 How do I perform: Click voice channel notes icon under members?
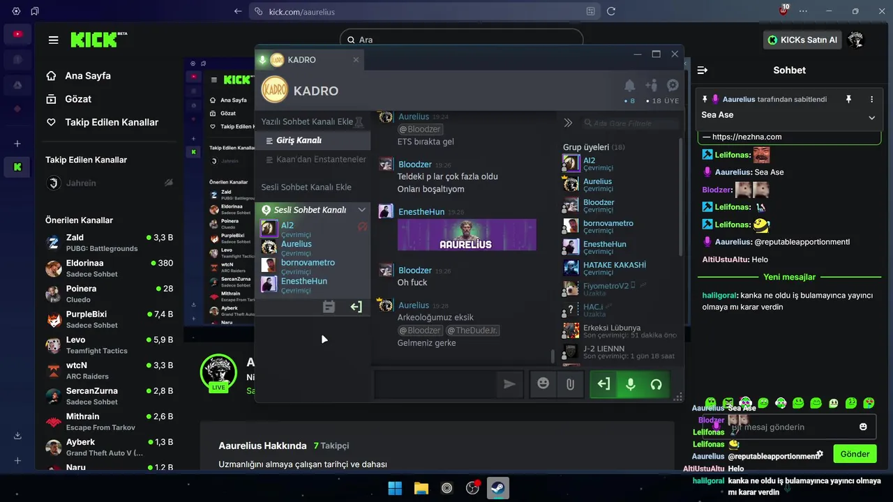coord(329,307)
